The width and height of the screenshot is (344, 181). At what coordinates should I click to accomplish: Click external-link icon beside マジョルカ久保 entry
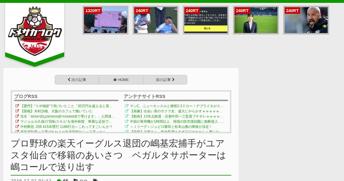(17, 122)
